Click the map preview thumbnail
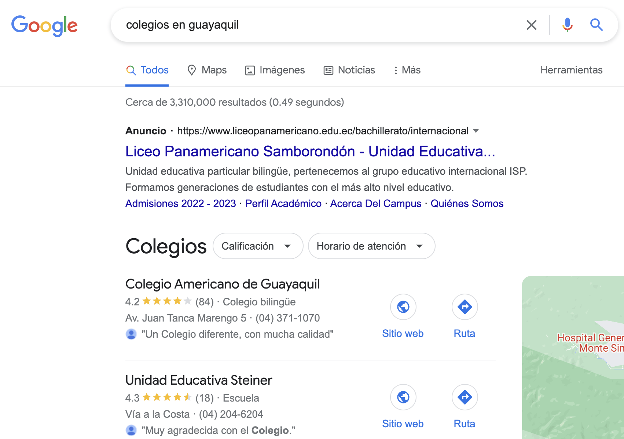This screenshot has height=439, width=624. [573, 358]
